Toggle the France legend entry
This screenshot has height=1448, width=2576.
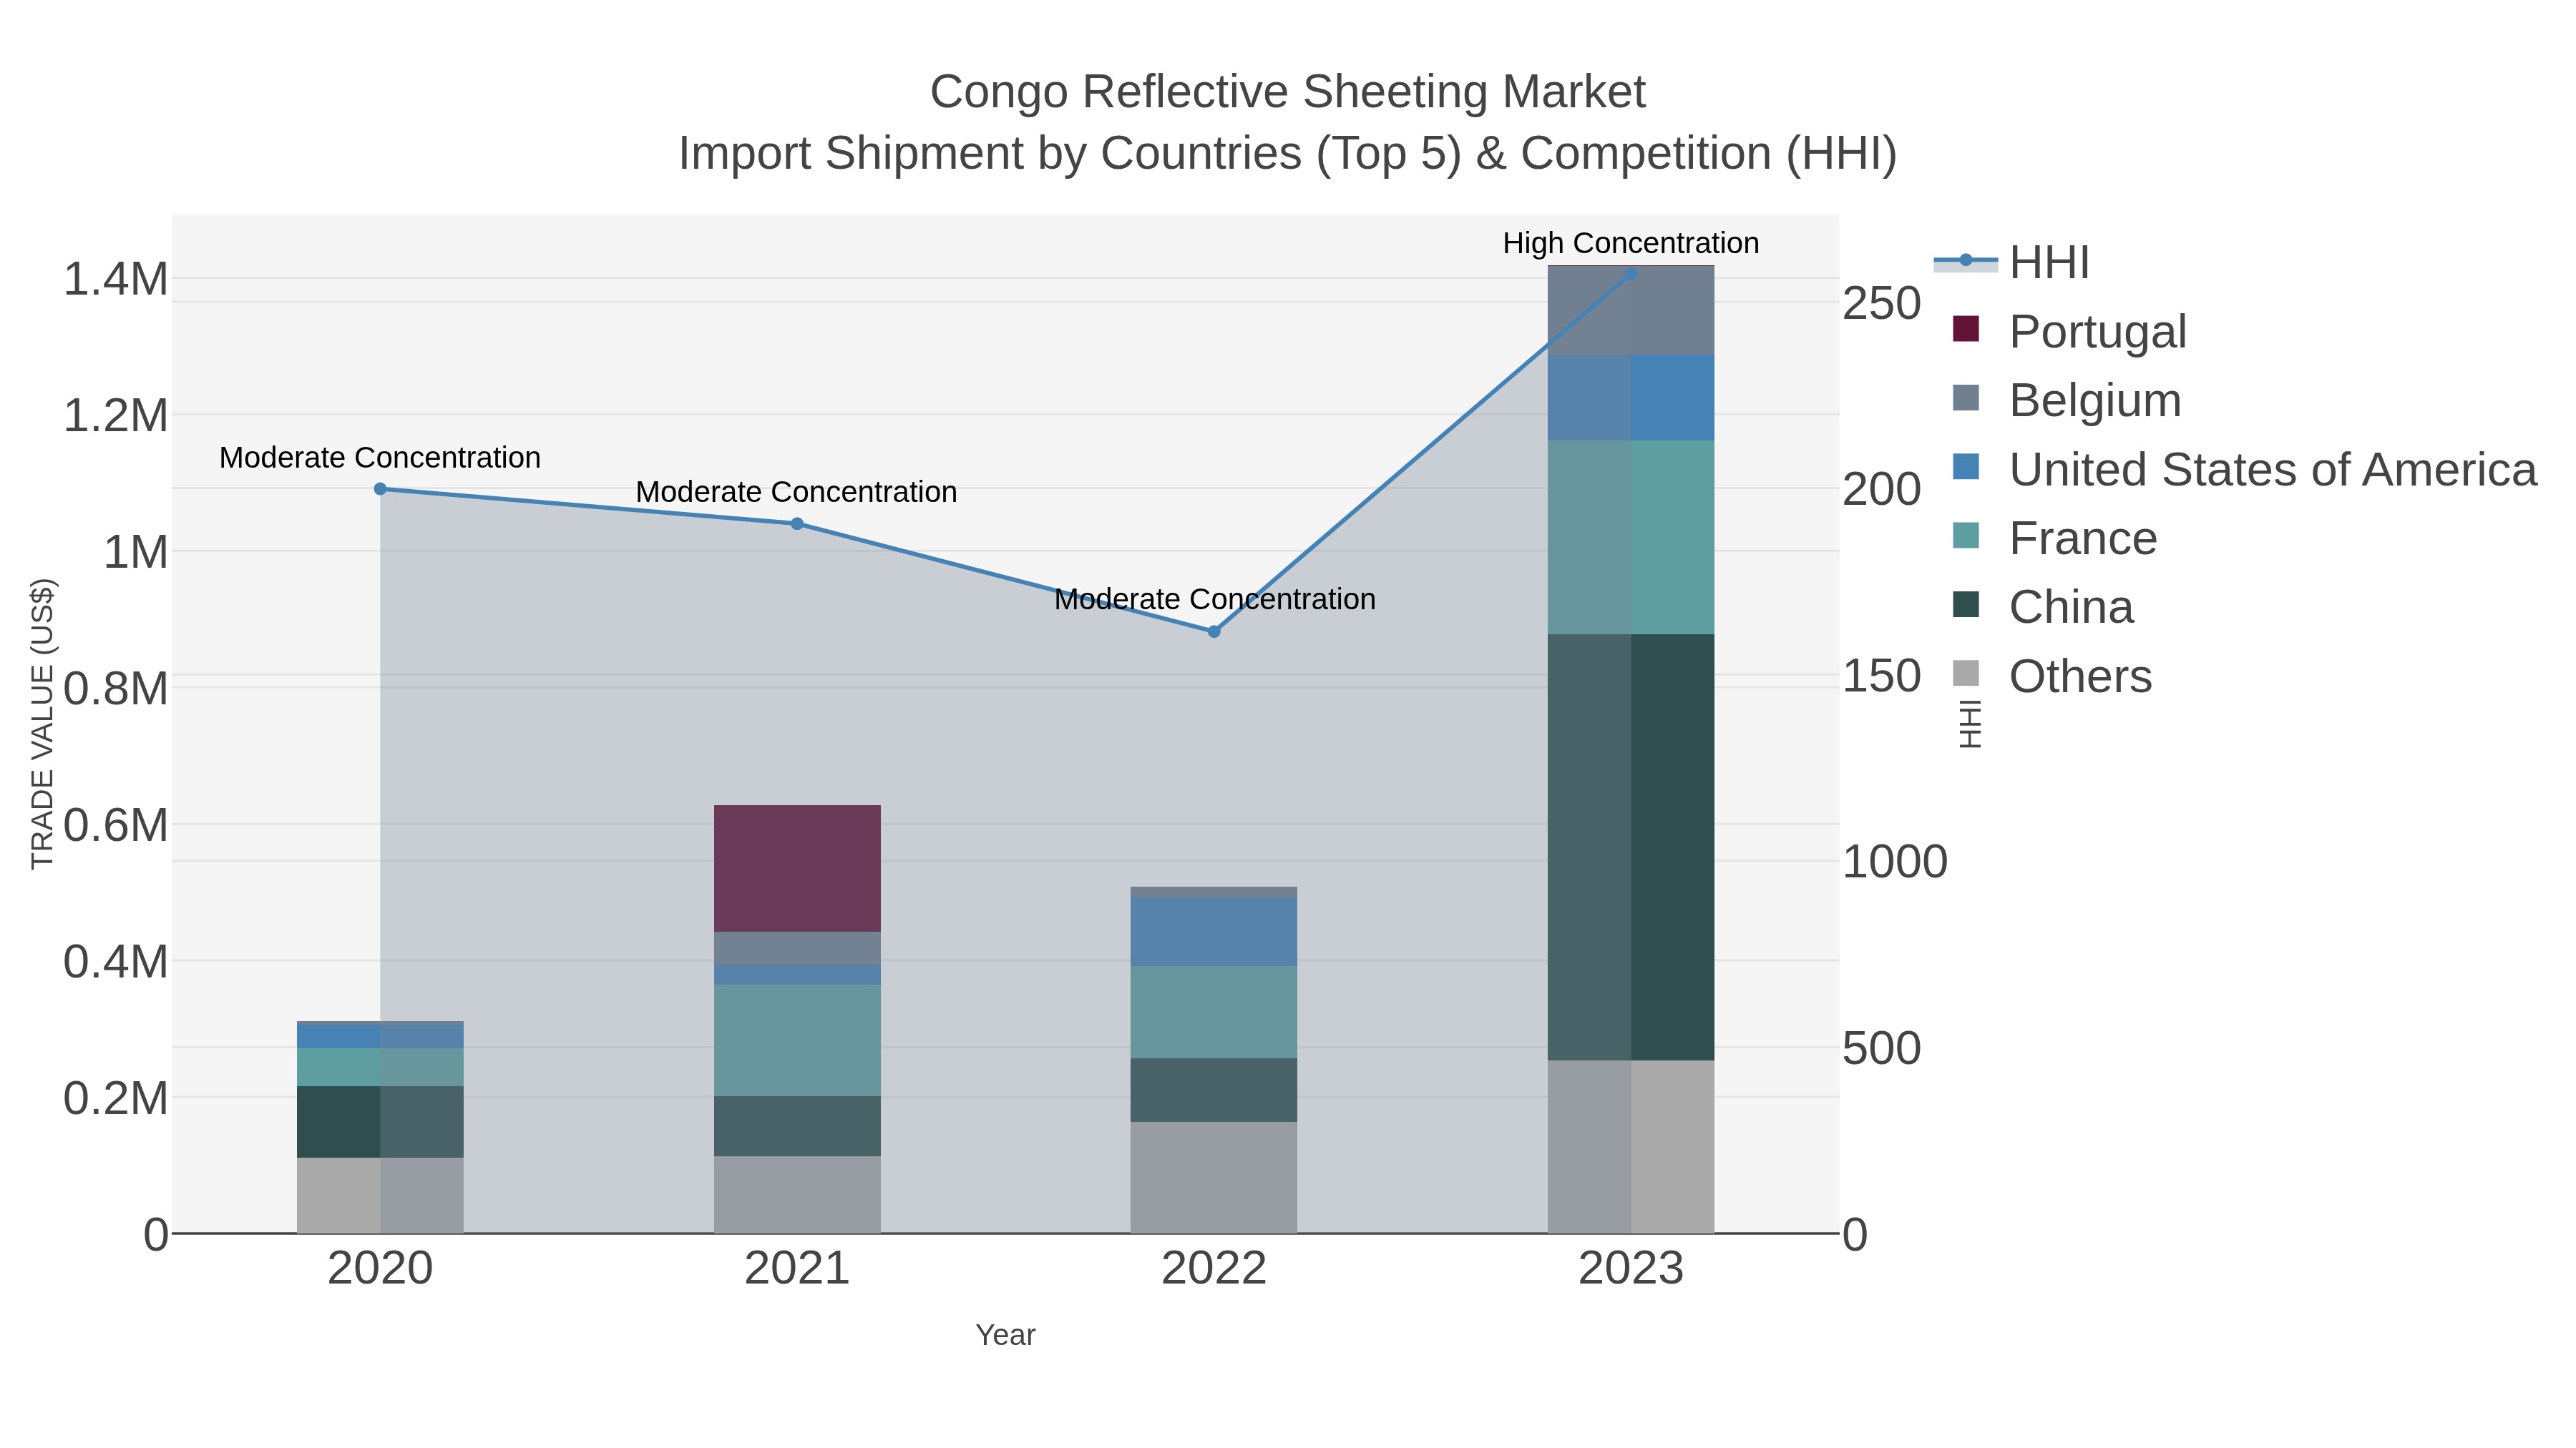pos(2054,538)
